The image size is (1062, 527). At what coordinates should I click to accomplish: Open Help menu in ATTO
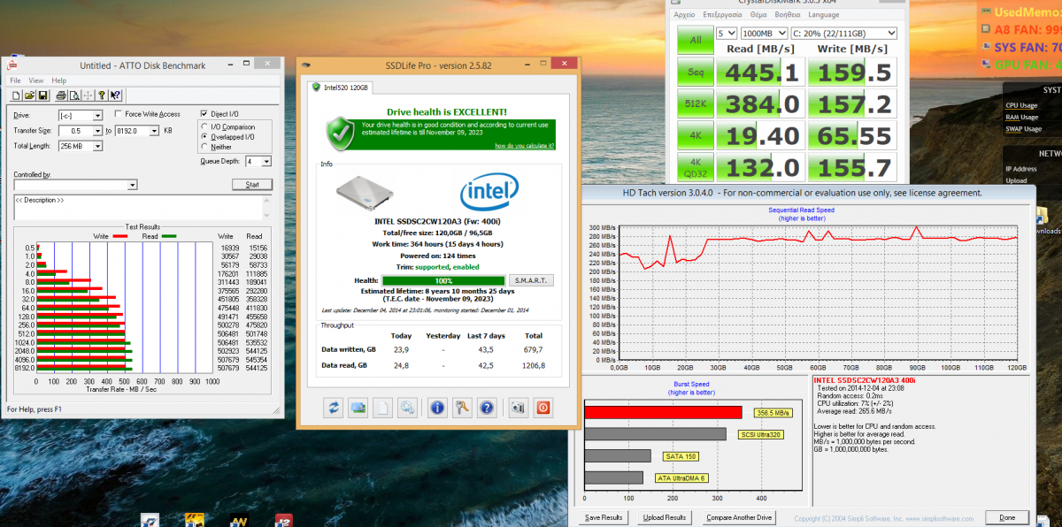59,80
